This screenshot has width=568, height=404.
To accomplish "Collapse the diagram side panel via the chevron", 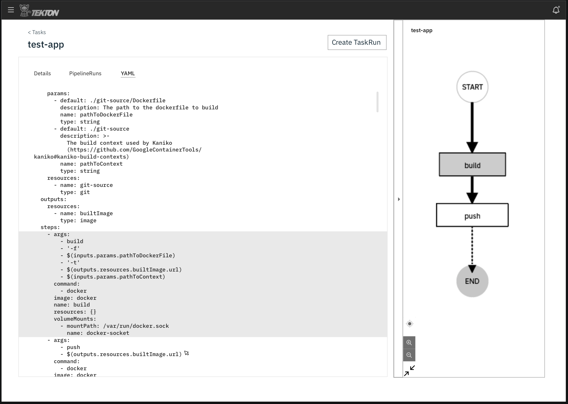I will (399, 199).
